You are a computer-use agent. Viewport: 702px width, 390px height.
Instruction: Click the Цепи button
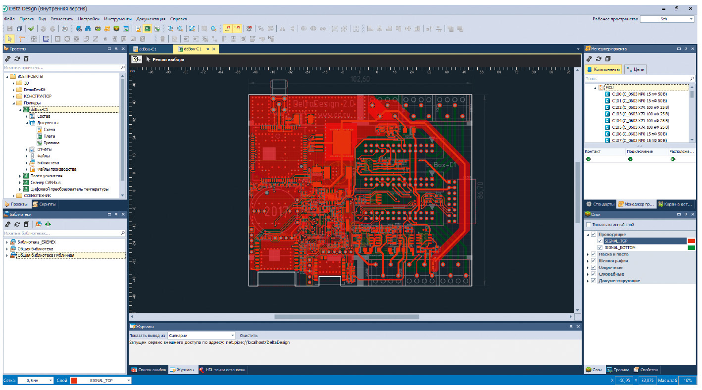(636, 69)
